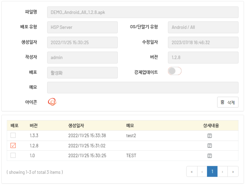Check the 배포 box for version 1.3.3
This screenshot has height=185, width=245.
coord(13,135)
